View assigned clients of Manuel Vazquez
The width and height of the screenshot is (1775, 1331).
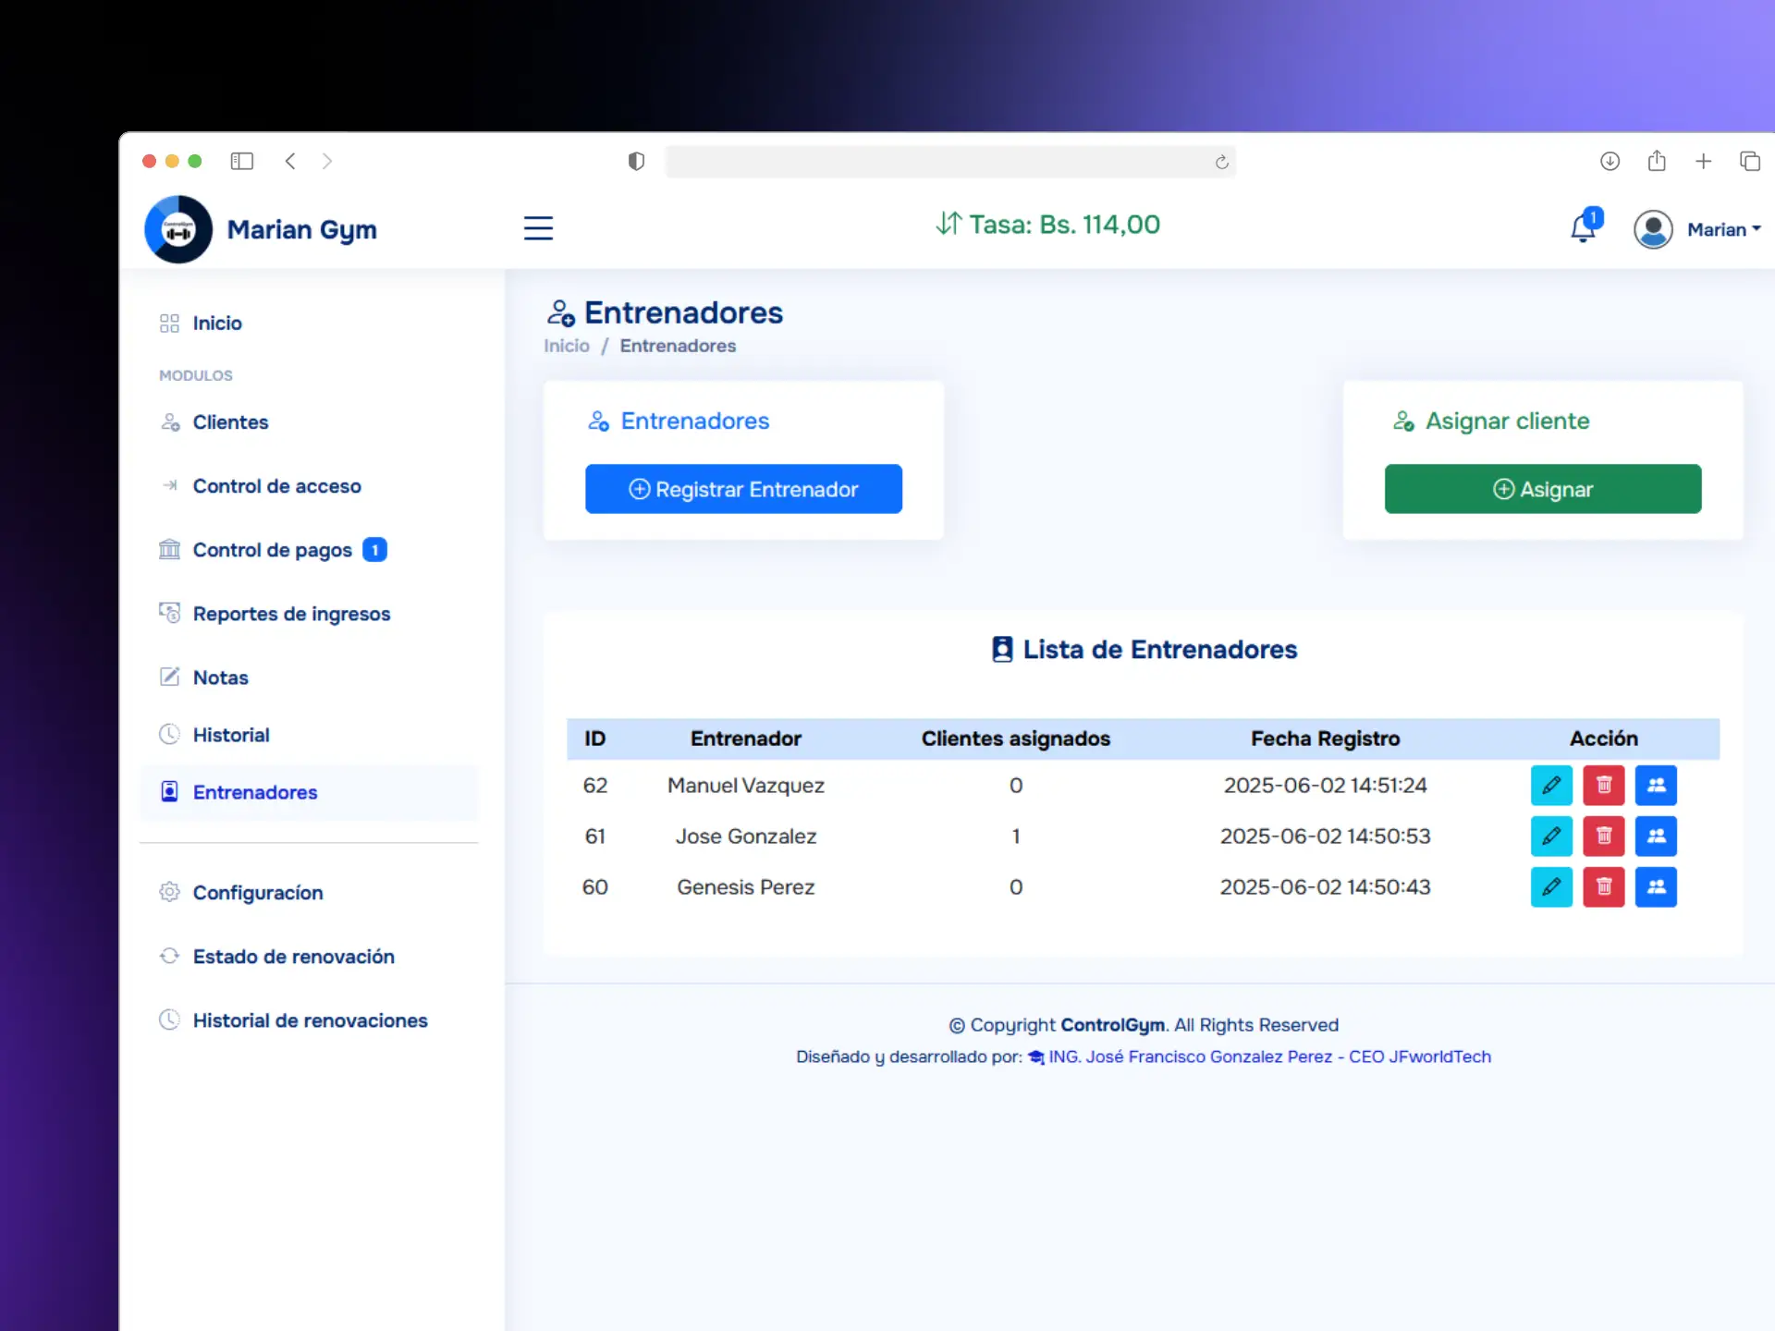point(1656,786)
